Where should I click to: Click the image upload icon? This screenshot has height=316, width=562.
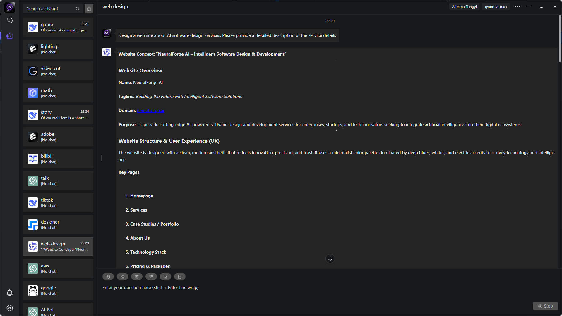click(165, 277)
